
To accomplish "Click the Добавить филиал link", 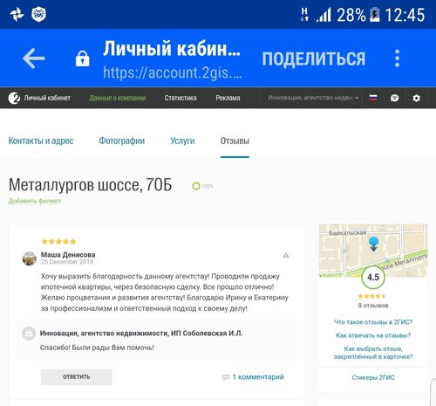I will click(35, 201).
